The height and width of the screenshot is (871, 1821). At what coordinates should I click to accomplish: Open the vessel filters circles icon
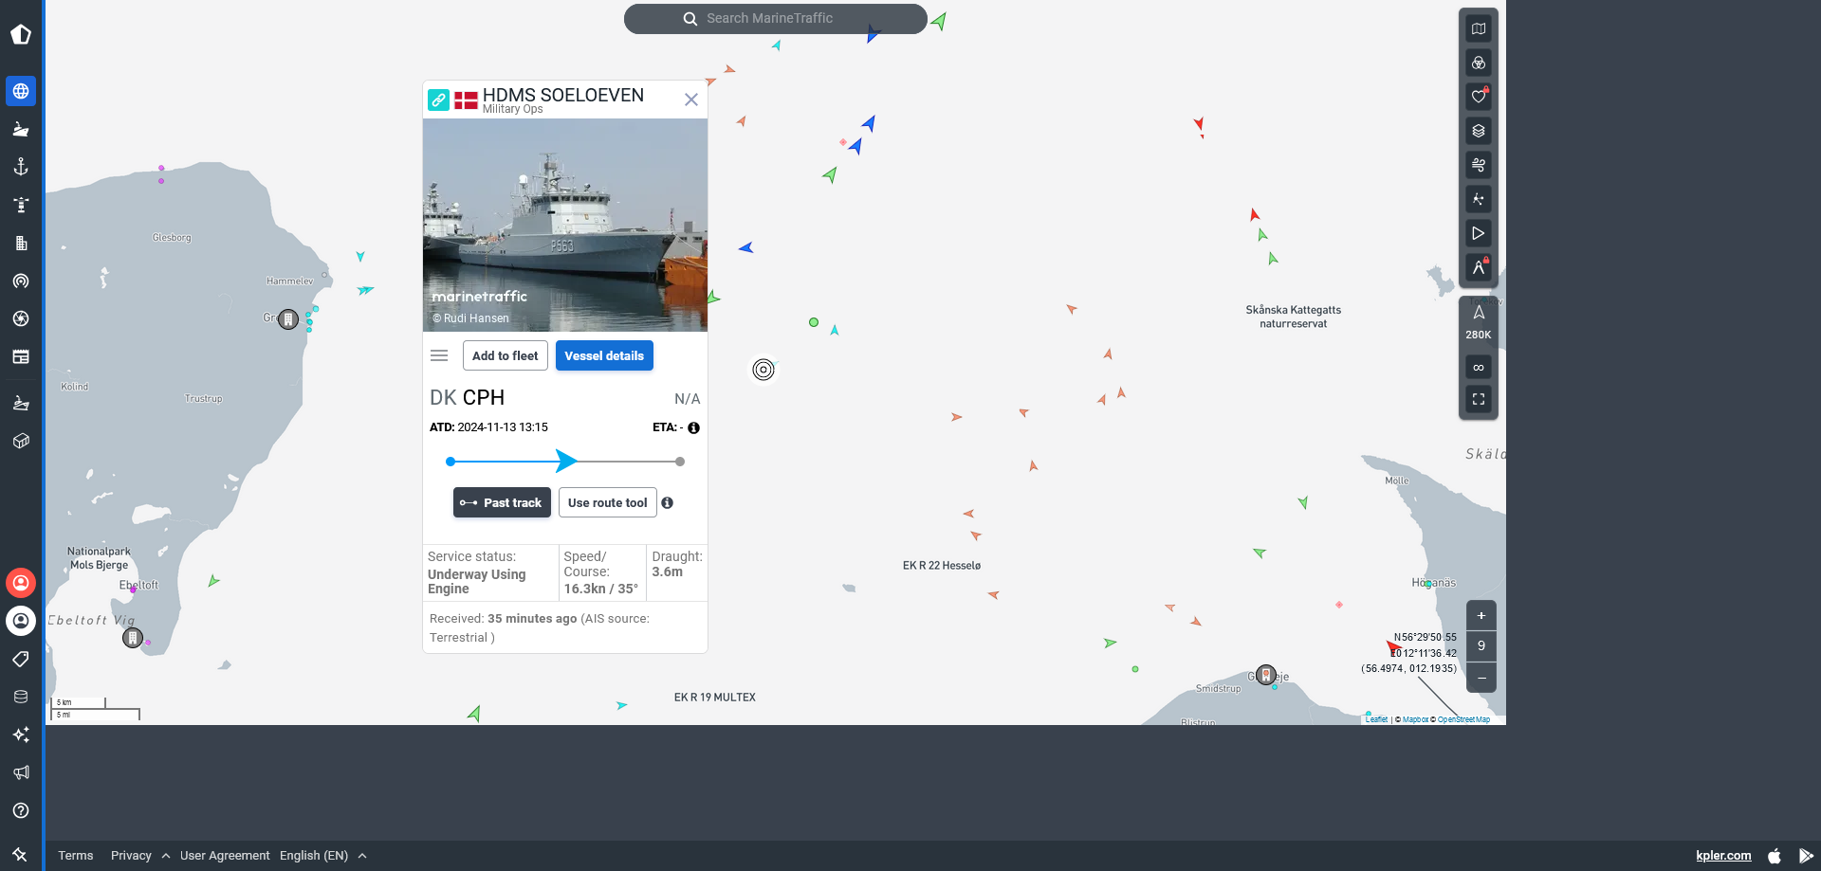click(x=1479, y=64)
